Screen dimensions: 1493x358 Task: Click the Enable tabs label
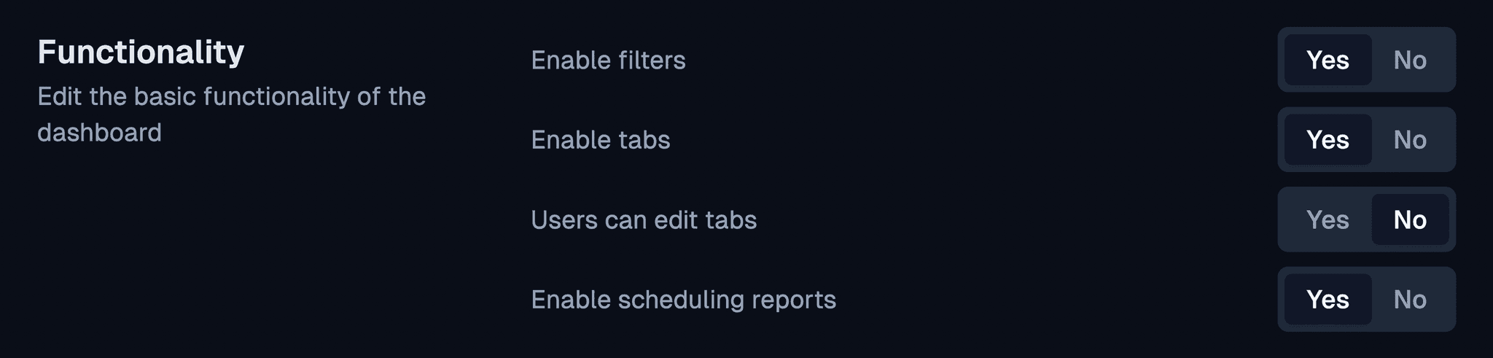coord(600,140)
